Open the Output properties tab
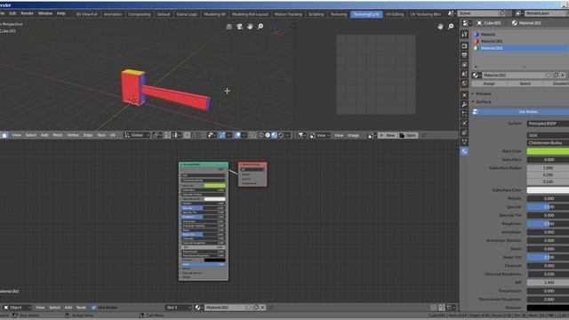Viewport: 569px width, 320px height. click(464, 55)
